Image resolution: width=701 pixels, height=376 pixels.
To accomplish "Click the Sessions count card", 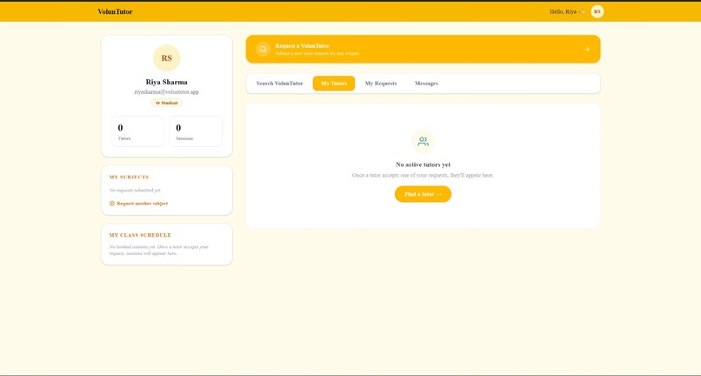I will [x=196, y=131].
